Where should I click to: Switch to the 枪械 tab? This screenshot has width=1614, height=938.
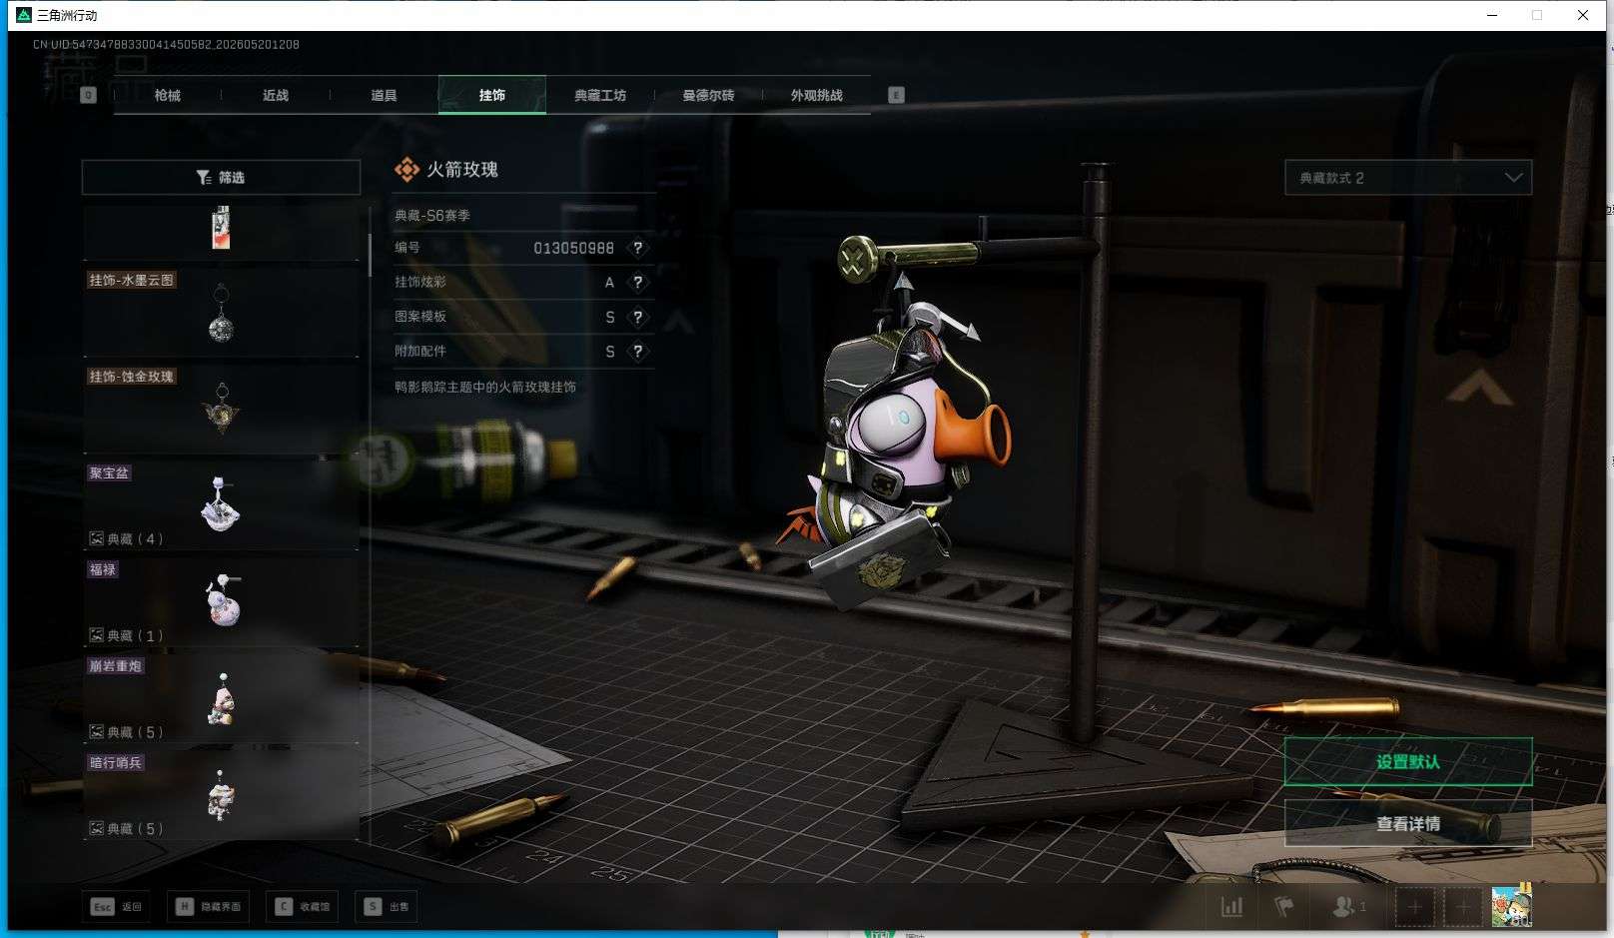point(168,95)
